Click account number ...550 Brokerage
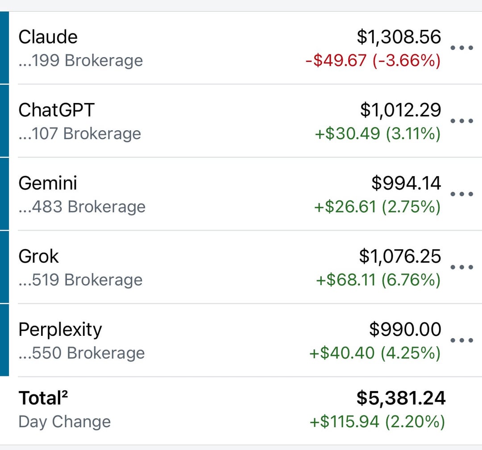This screenshot has width=482, height=450. coord(82,353)
